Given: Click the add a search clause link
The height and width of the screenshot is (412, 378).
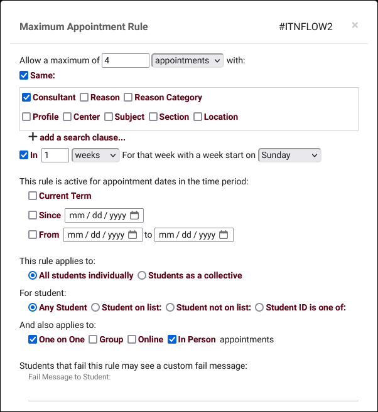Looking at the screenshot, I should [x=82, y=137].
